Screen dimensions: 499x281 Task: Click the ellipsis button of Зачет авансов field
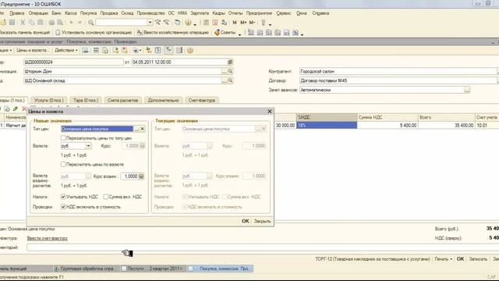click(x=466, y=91)
